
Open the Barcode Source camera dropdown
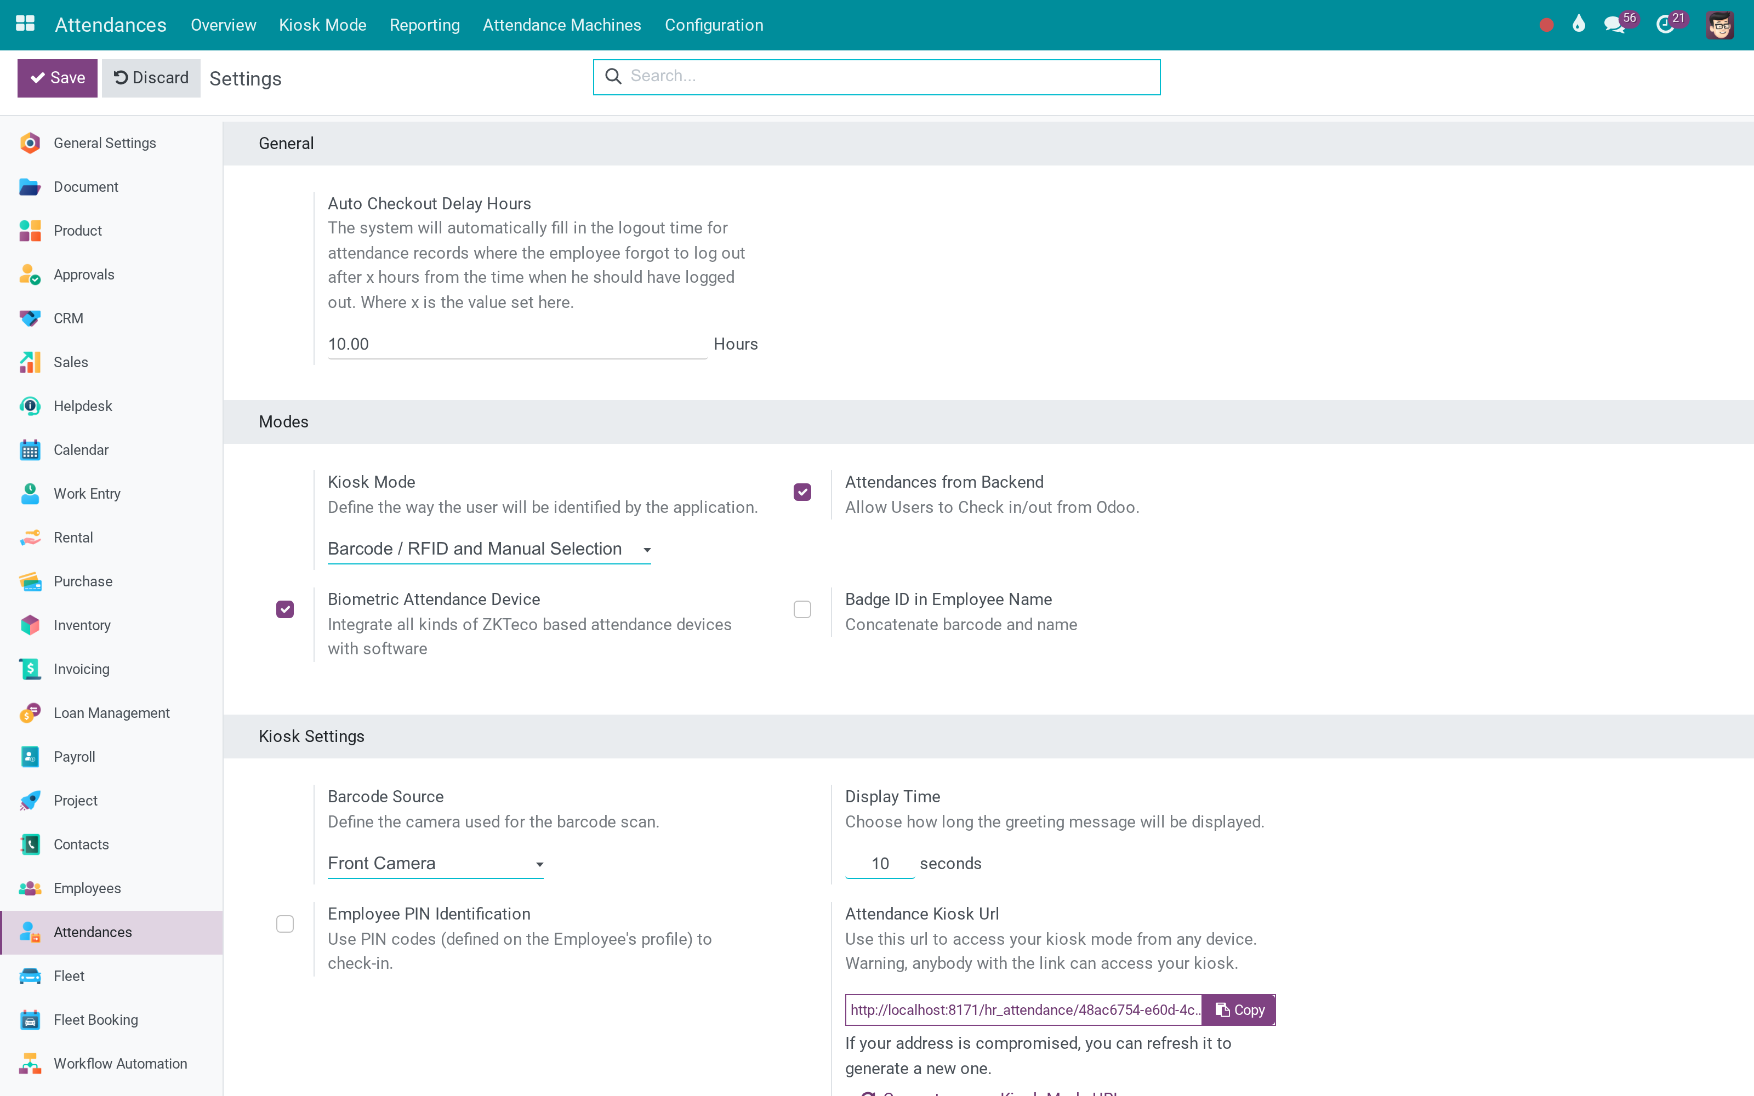[x=436, y=863]
